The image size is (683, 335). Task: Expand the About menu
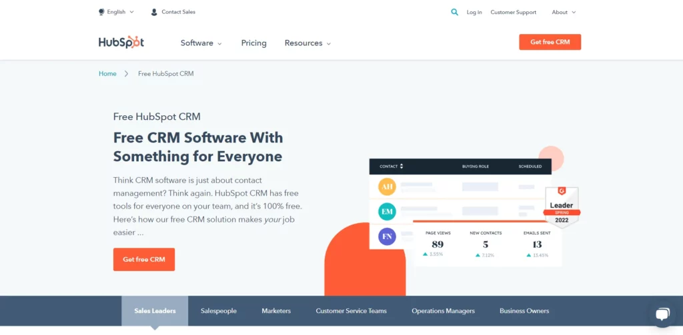click(564, 12)
